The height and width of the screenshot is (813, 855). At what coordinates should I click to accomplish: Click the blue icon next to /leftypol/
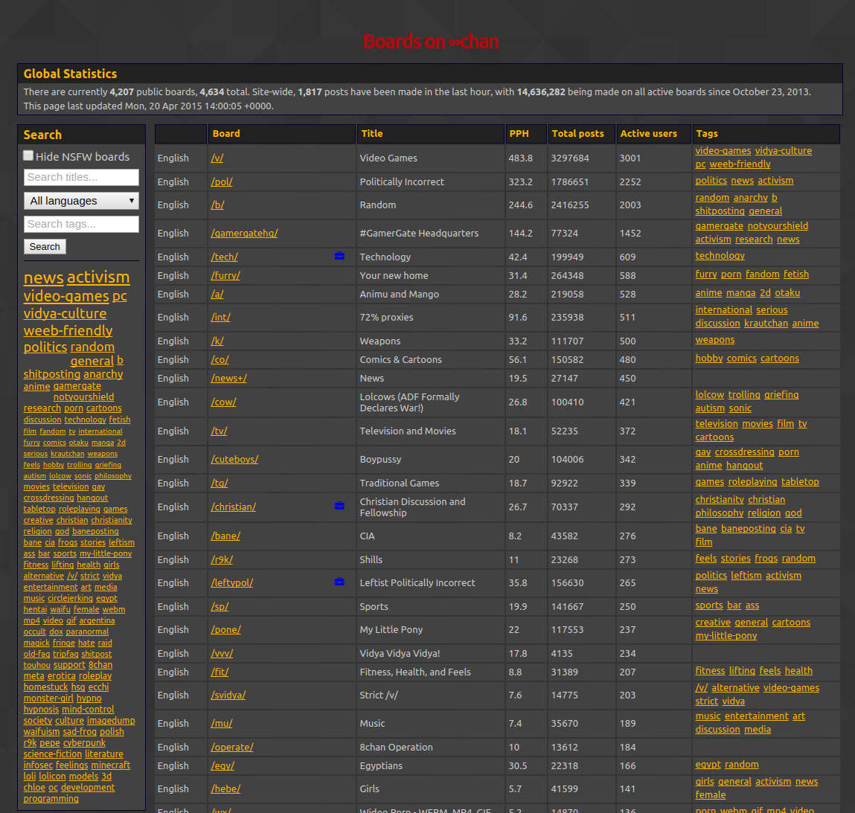[340, 581]
